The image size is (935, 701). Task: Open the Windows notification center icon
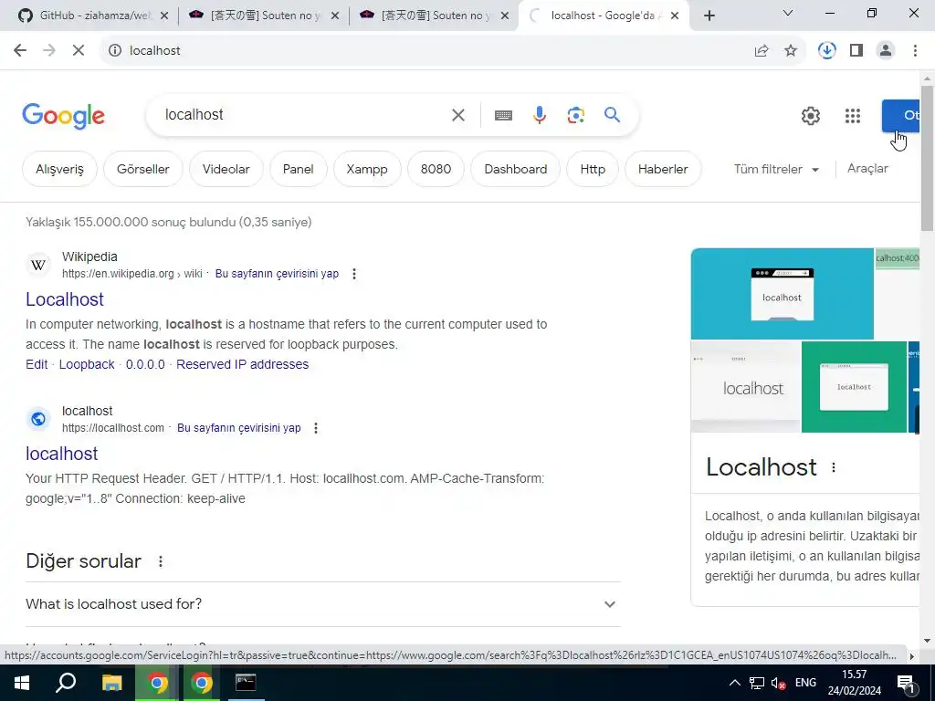[x=906, y=683]
